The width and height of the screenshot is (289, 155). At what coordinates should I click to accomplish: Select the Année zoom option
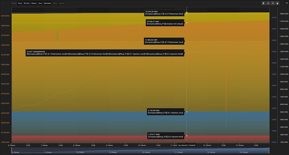62,3
